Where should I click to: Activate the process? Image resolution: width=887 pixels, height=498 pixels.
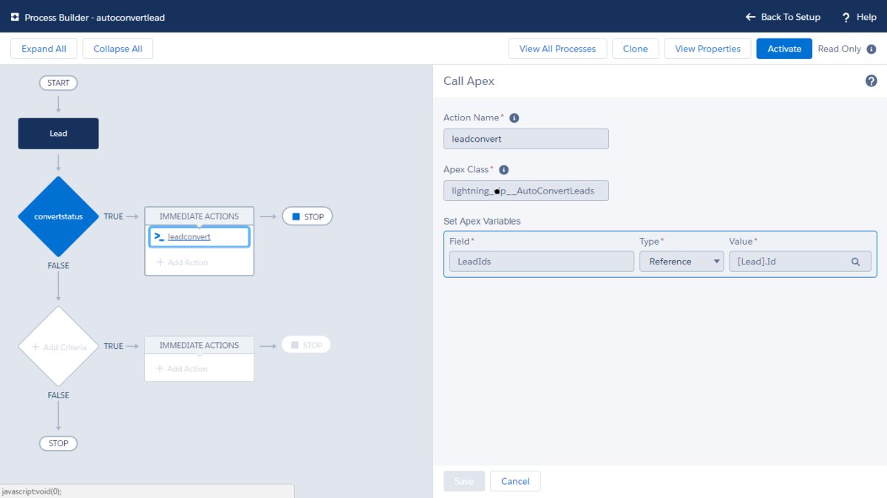pos(784,49)
